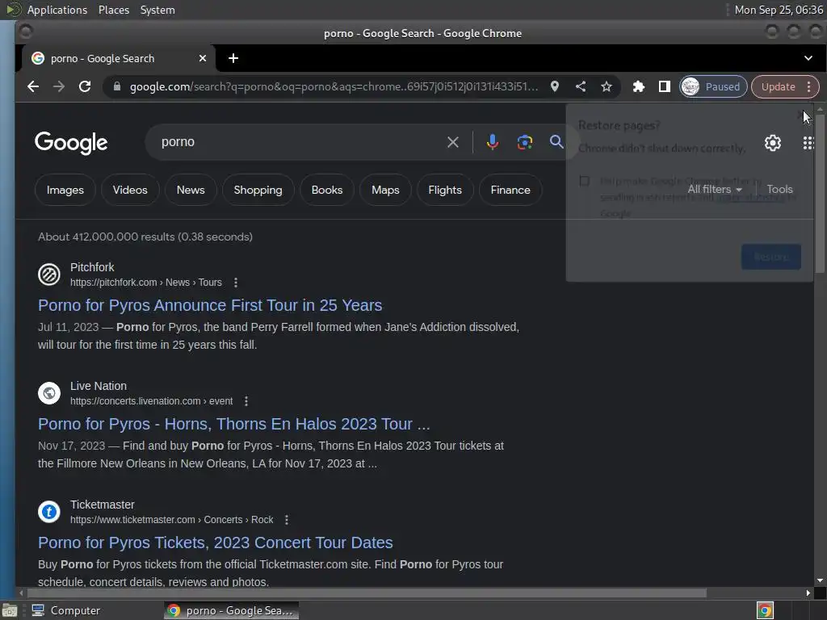Image resolution: width=827 pixels, height=620 pixels.
Task: Open search Tools
Action: 779,189
